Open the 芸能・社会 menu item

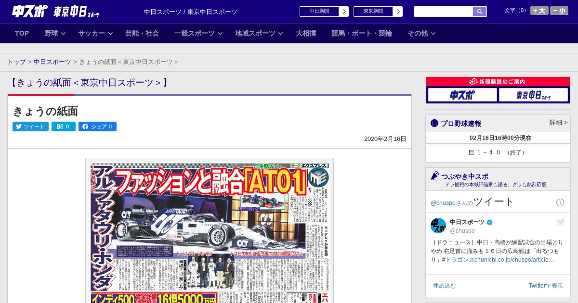point(142,33)
